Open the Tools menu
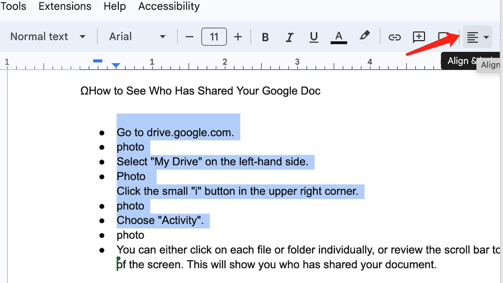This screenshot has height=283, width=503. [x=13, y=6]
